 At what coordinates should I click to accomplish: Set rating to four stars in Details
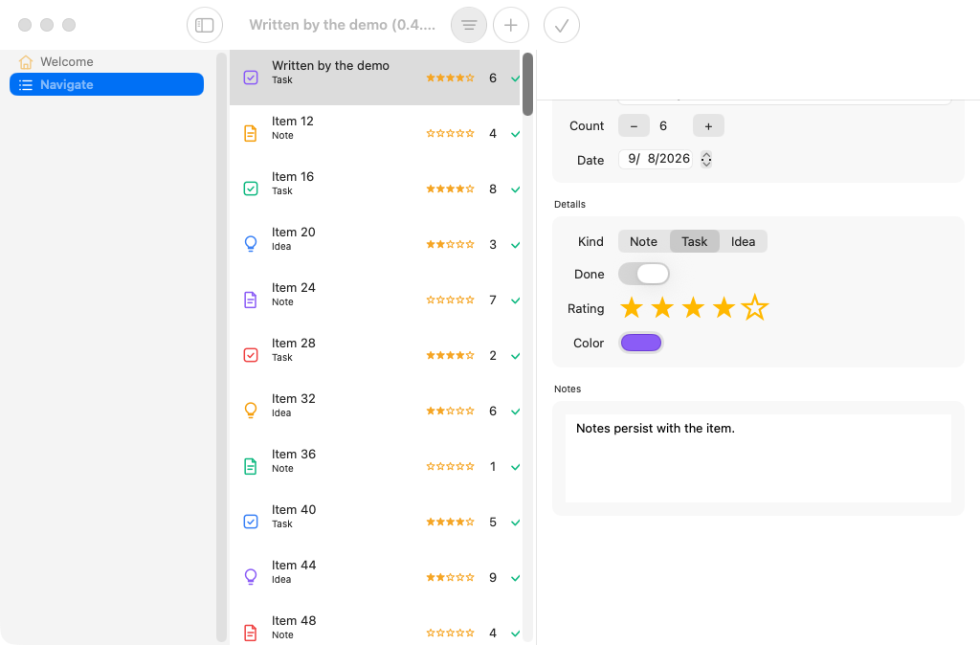click(724, 307)
